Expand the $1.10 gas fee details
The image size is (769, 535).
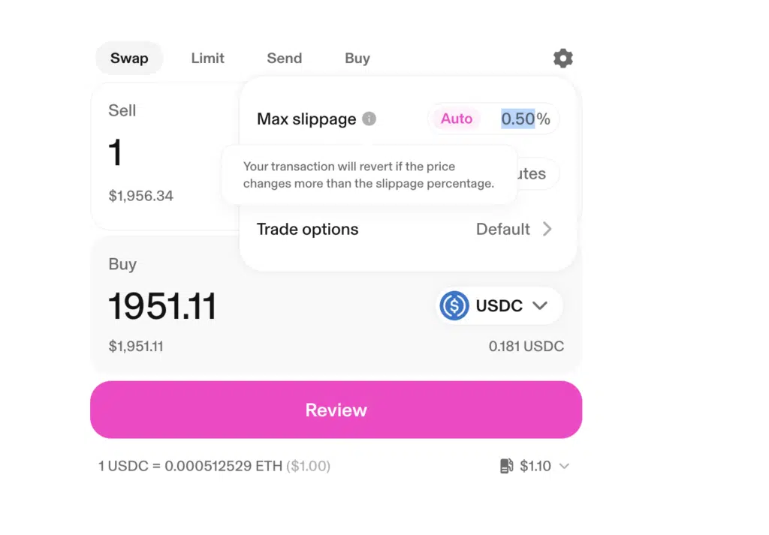pos(564,466)
